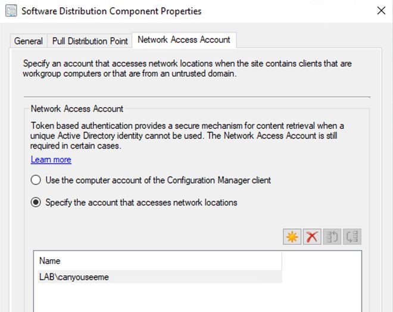The height and width of the screenshot is (312, 393).
Task: Switch to the General tab
Action: pyautogui.click(x=29, y=41)
